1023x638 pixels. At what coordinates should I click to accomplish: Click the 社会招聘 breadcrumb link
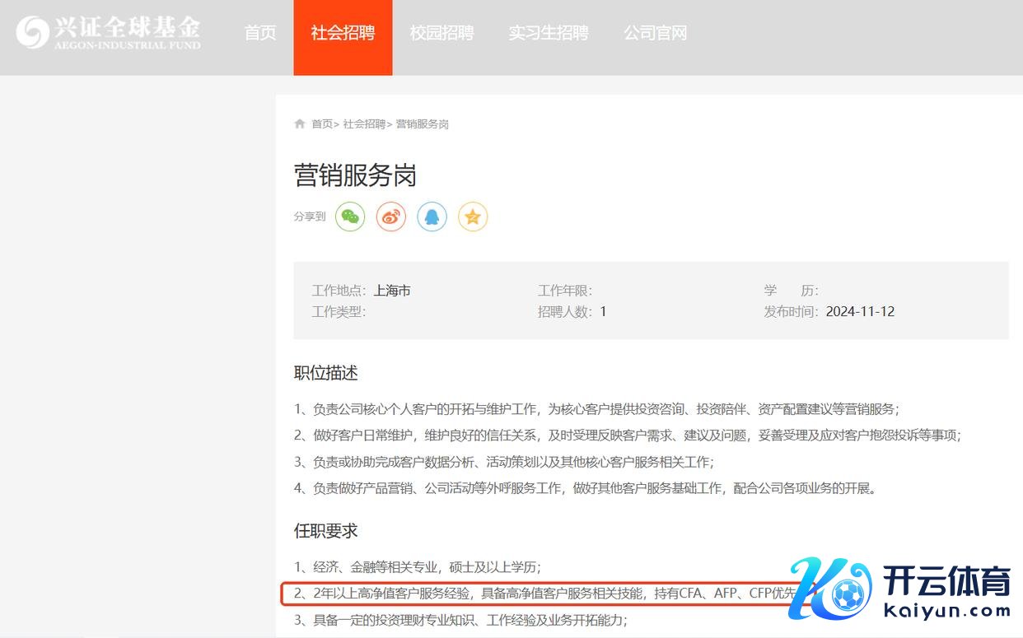[364, 124]
